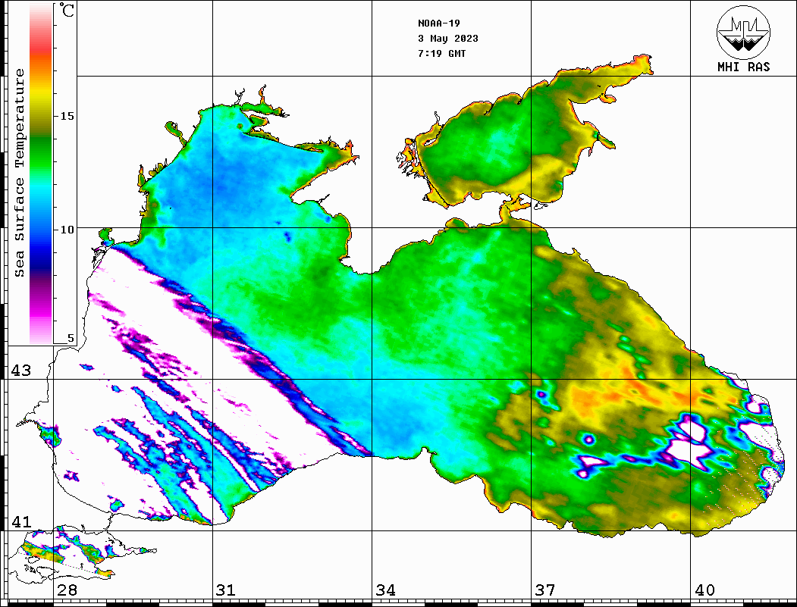Click the latitude label 43
Viewport: 797px width, 607px height.
pos(20,371)
